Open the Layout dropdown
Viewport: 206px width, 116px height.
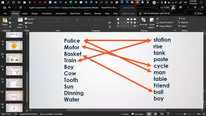coord(30,19)
